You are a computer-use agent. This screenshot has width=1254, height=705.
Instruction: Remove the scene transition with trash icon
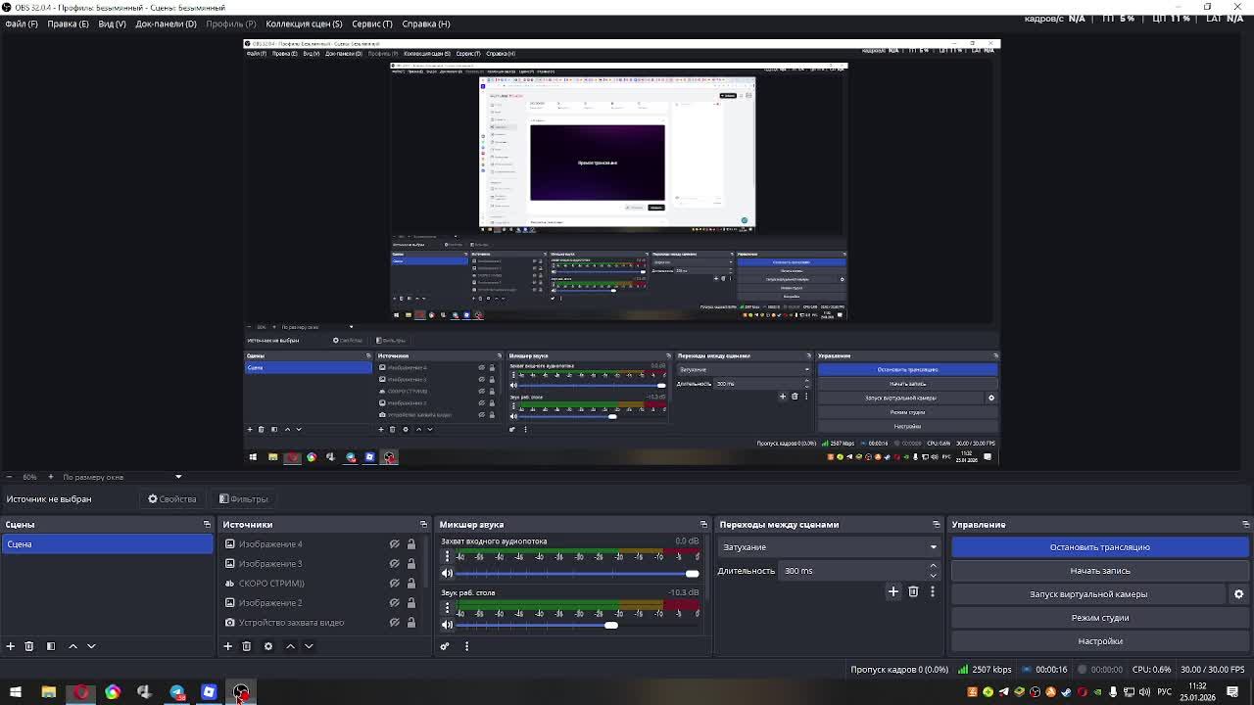click(x=913, y=591)
